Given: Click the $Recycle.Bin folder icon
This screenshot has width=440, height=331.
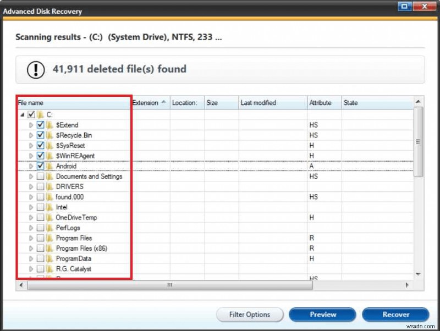Looking at the screenshot, I should 50,135.
